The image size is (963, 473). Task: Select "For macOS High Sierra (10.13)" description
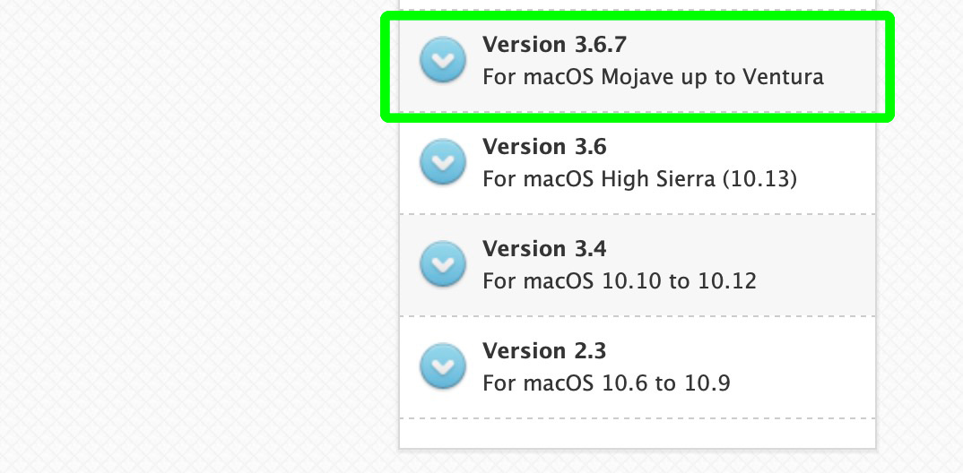tap(639, 179)
